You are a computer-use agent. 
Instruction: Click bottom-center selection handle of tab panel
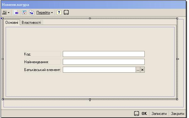coord(90,99)
